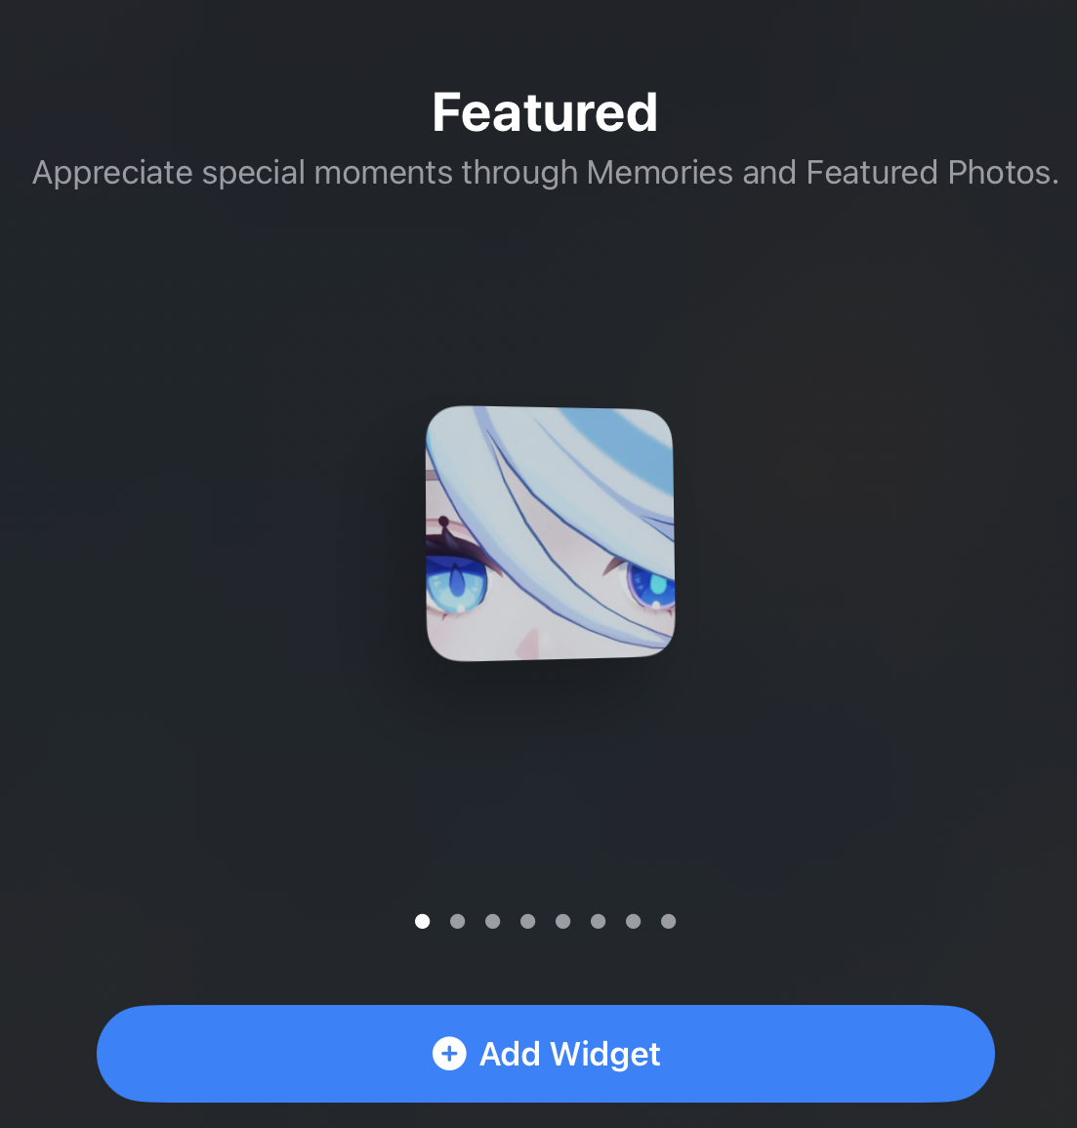The width and height of the screenshot is (1077, 1128).
Task: Jump to the third page dot
Action: tap(493, 922)
